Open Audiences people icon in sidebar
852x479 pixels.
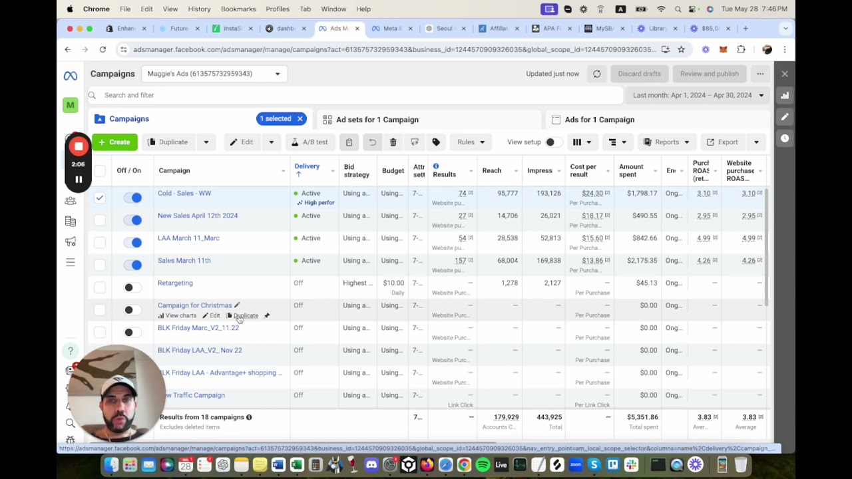pyautogui.click(x=70, y=201)
